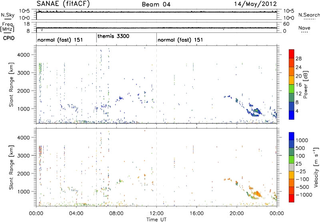Click the -100 label on Velocity colorbar

pos(302,179)
